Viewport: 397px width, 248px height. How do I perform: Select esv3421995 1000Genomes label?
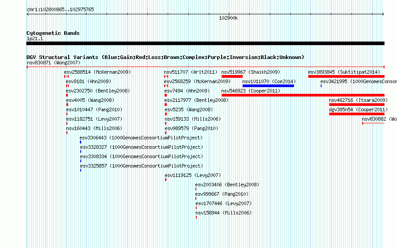[359, 81]
